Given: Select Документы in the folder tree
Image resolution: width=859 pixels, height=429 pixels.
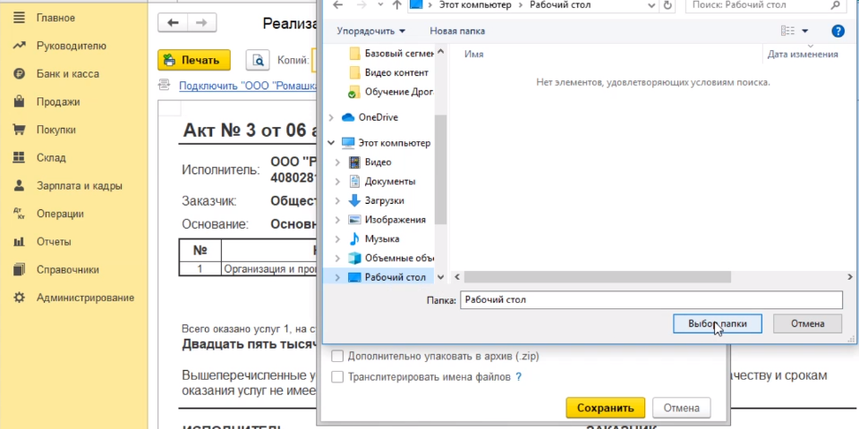Looking at the screenshot, I should coord(389,181).
